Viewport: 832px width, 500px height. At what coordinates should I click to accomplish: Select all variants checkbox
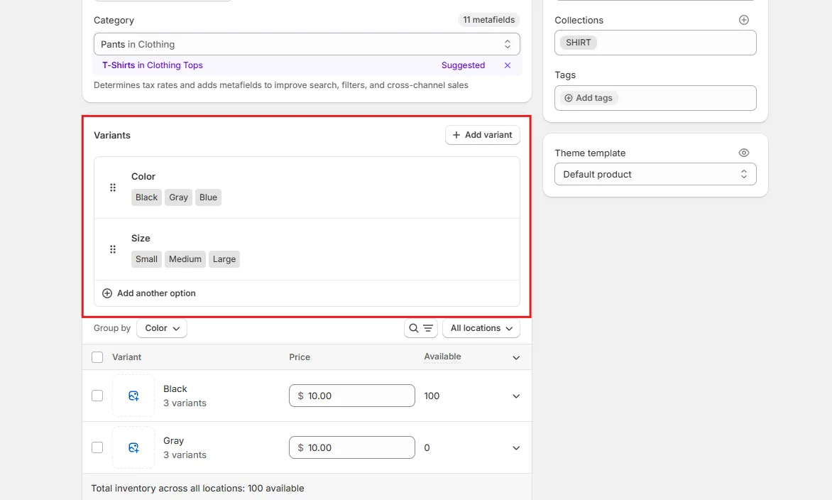pos(97,357)
